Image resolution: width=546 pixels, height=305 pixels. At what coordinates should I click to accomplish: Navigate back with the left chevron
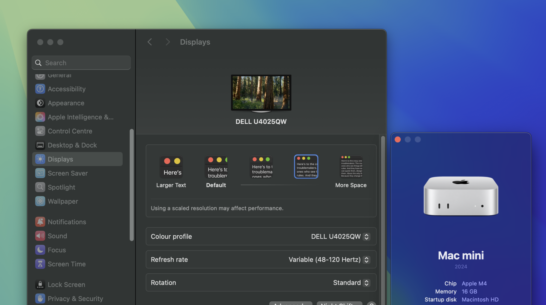[150, 42]
